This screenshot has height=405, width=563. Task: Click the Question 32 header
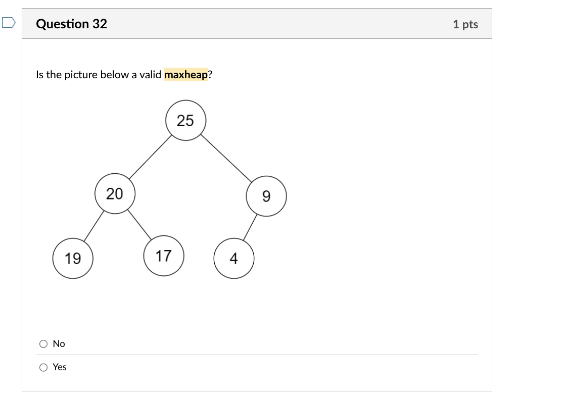pos(72,23)
